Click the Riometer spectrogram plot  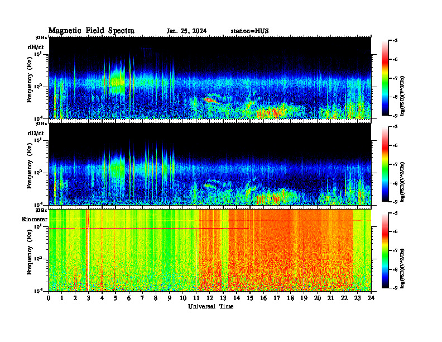pos(210,250)
